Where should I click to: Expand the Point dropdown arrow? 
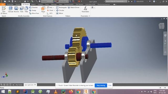[54, 10]
